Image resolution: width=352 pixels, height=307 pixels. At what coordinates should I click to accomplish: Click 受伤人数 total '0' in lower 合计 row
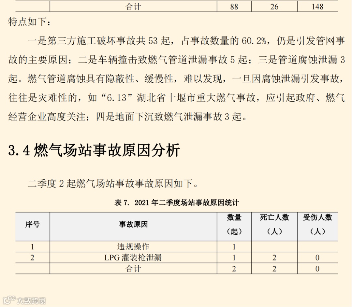[317, 269]
